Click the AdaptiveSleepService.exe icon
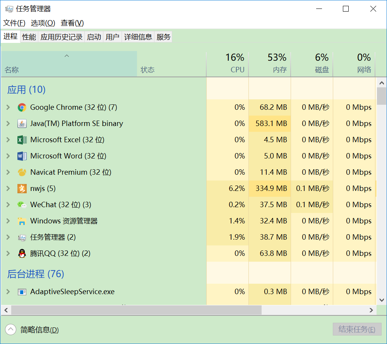 pyautogui.click(x=22, y=292)
